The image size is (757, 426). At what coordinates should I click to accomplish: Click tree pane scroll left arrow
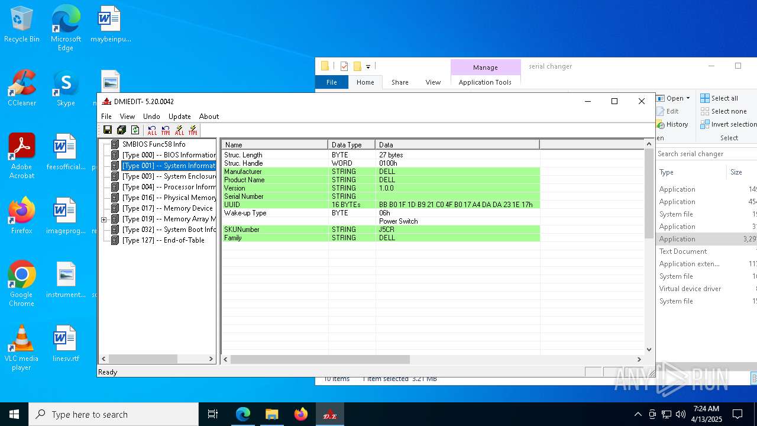click(104, 359)
